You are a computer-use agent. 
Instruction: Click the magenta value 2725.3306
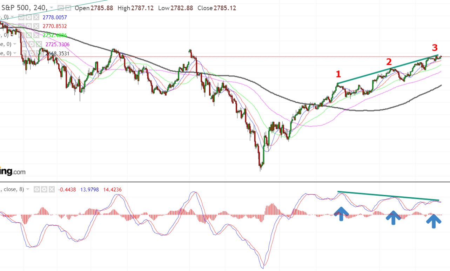pos(58,44)
